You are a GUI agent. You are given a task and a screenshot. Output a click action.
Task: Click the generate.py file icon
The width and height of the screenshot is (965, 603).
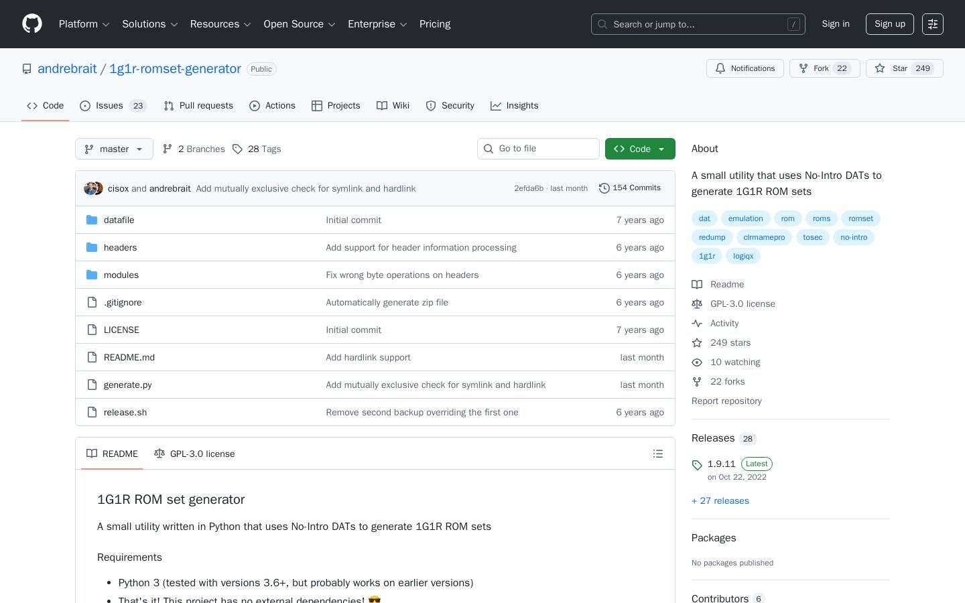tap(92, 385)
